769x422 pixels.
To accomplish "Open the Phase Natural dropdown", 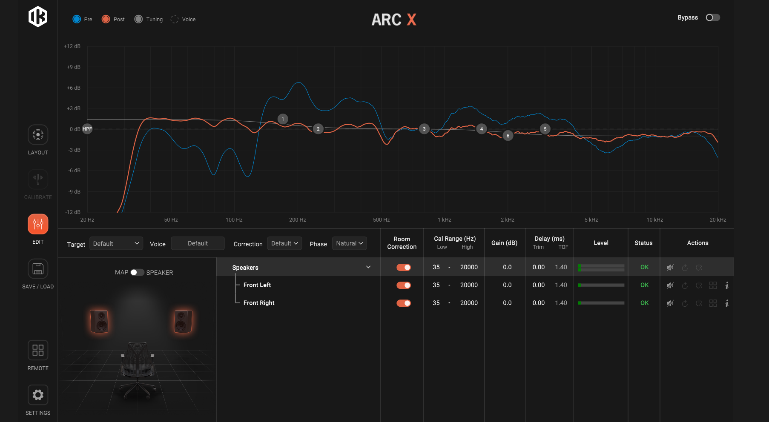I will click(x=349, y=244).
